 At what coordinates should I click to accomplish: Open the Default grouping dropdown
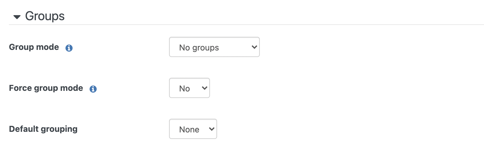pyautogui.click(x=193, y=129)
